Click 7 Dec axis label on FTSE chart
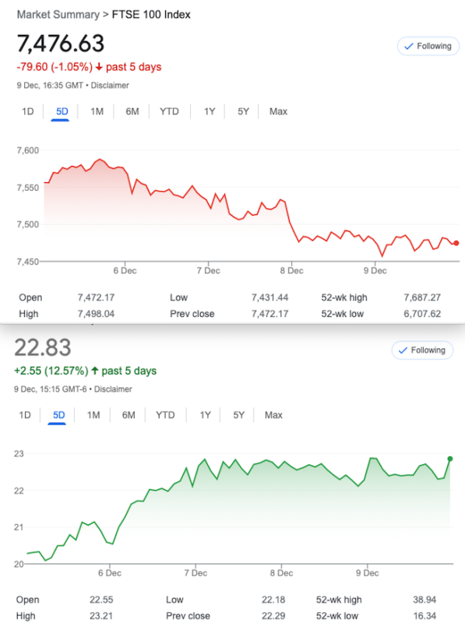 [x=208, y=271]
